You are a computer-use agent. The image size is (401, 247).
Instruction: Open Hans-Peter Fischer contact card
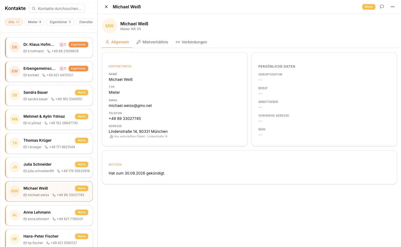point(49,238)
